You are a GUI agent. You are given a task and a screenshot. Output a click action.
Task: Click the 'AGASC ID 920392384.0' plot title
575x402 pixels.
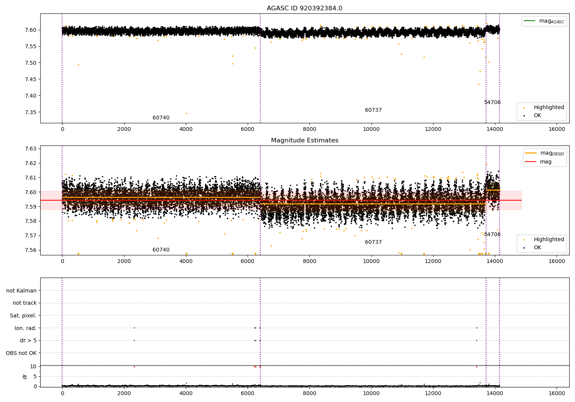coord(305,8)
